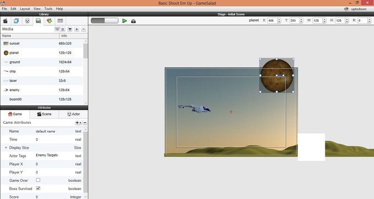Click the Y position input field
Image resolution: width=374 pixels, height=199 pixels.
[x=294, y=20]
